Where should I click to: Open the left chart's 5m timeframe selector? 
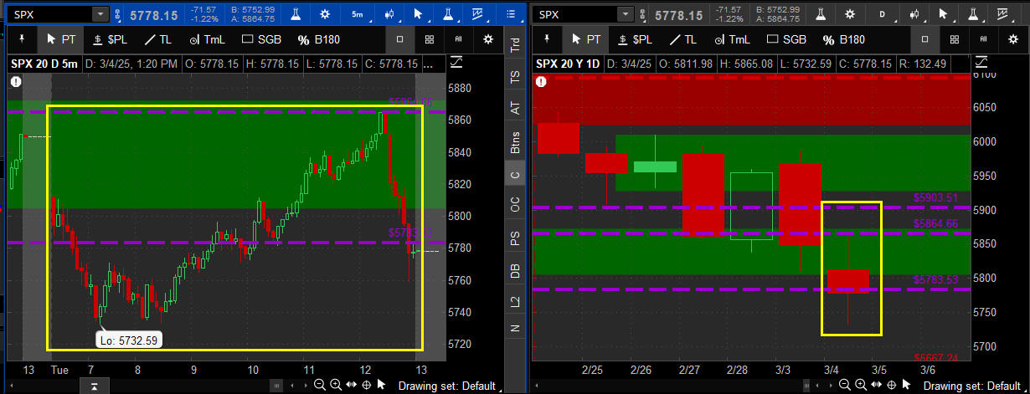click(358, 14)
